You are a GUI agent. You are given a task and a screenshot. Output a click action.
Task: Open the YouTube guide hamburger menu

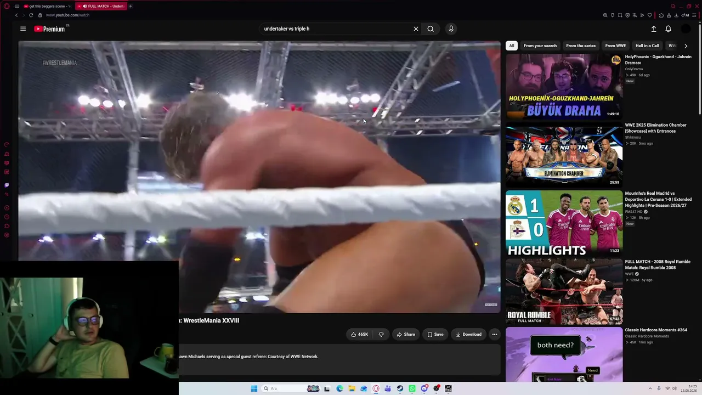click(23, 29)
